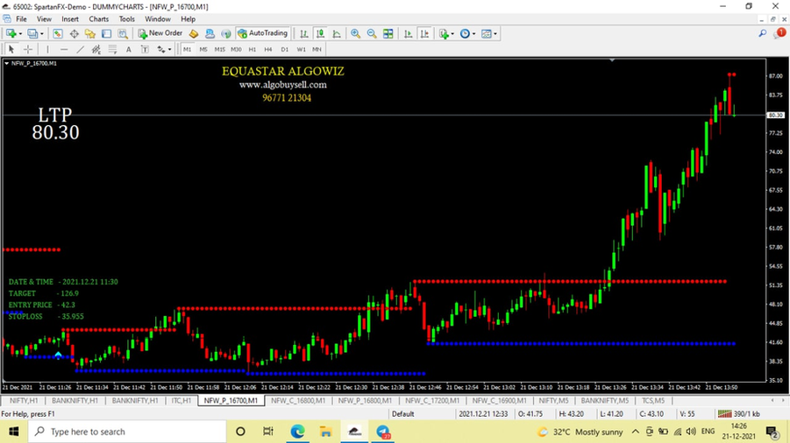Expand the Indicators dropdown arrow
This screenshot has width=790, height=443.
(x=452, y=33)
